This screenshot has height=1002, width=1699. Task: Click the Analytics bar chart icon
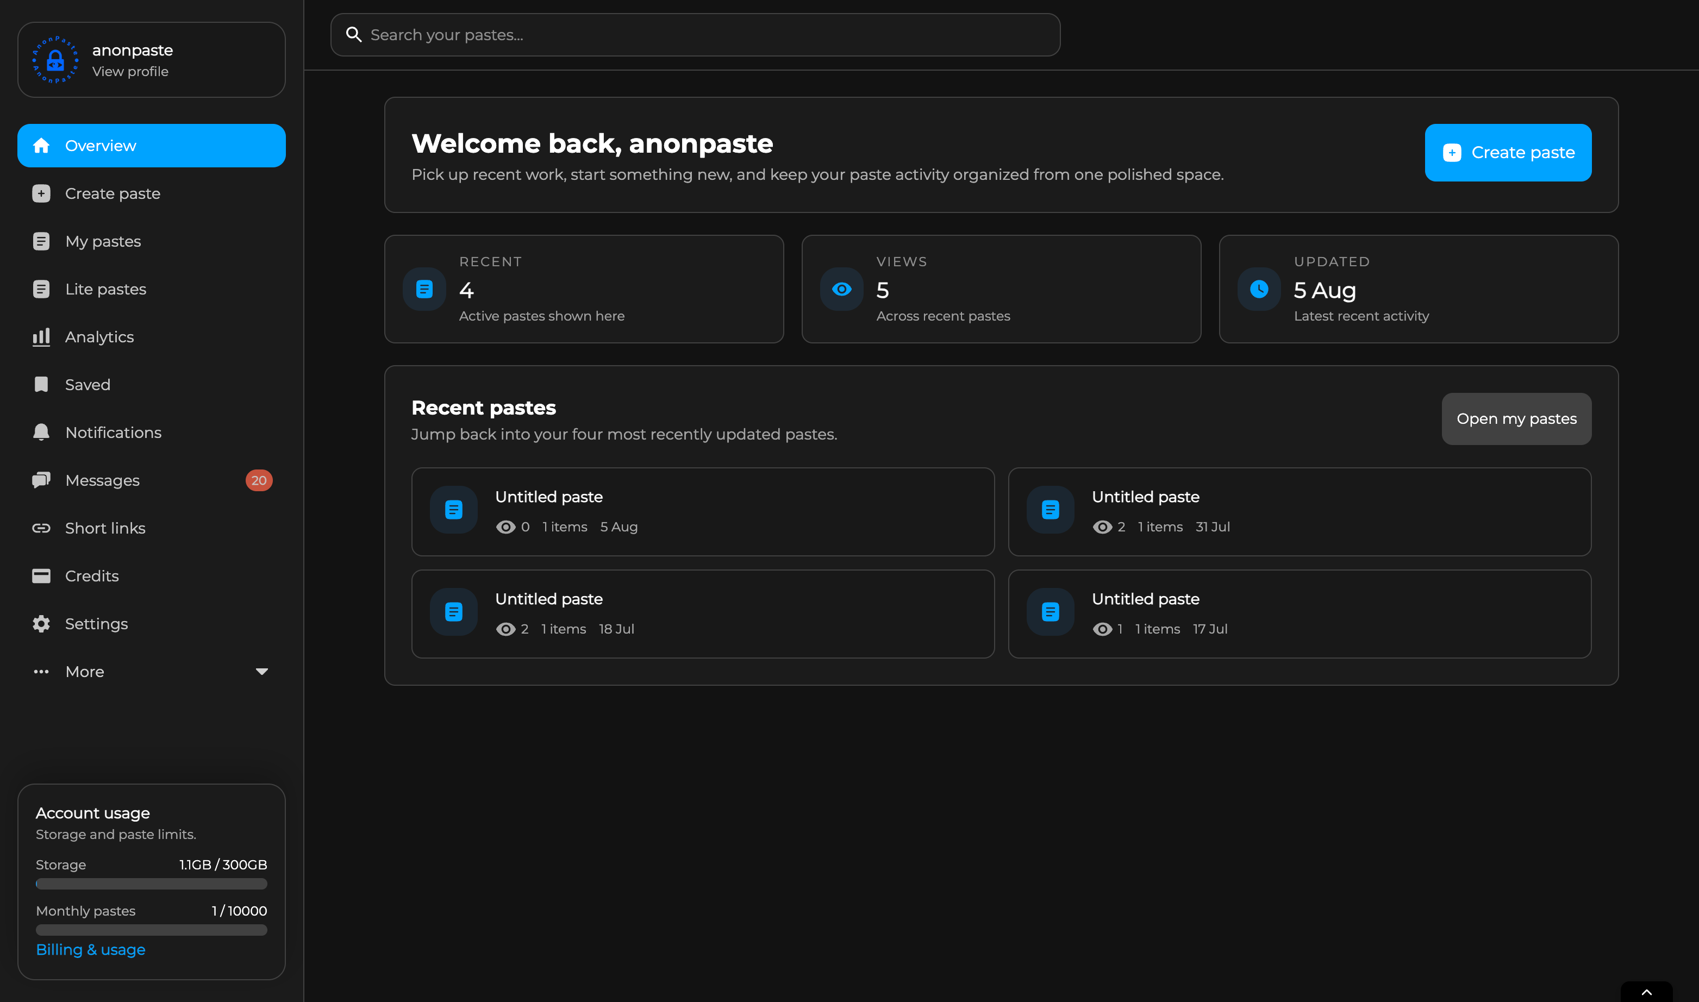(41, 337)
